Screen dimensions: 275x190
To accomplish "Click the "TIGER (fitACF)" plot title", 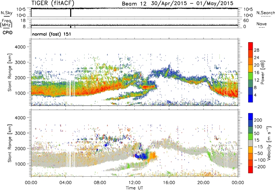I will (x=53, y=3).
